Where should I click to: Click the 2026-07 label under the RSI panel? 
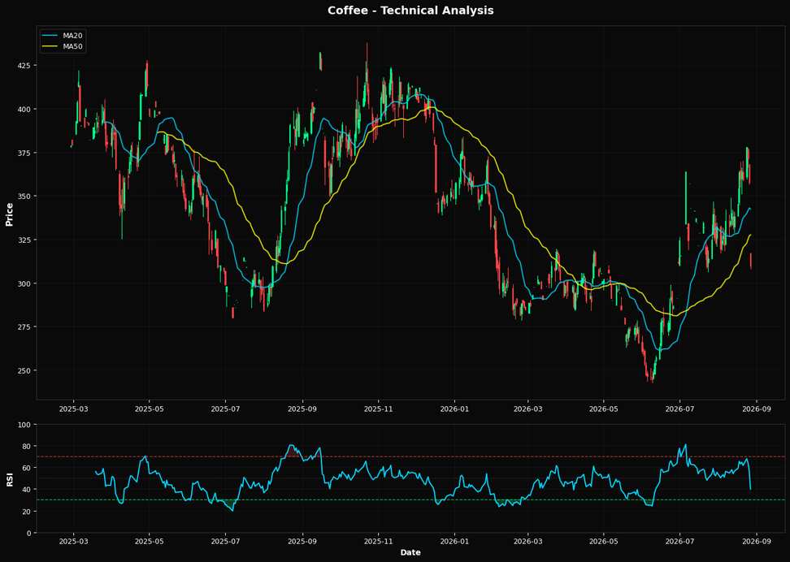click(679, 542)
